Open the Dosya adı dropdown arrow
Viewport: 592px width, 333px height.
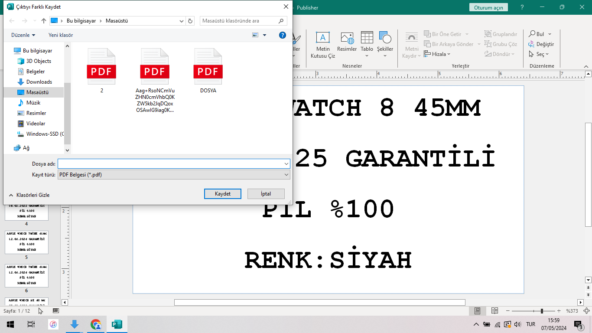tap(286, 164)
